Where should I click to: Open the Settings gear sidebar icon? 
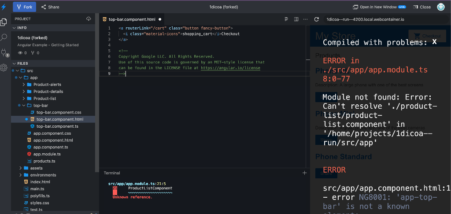tap(4, 68)
